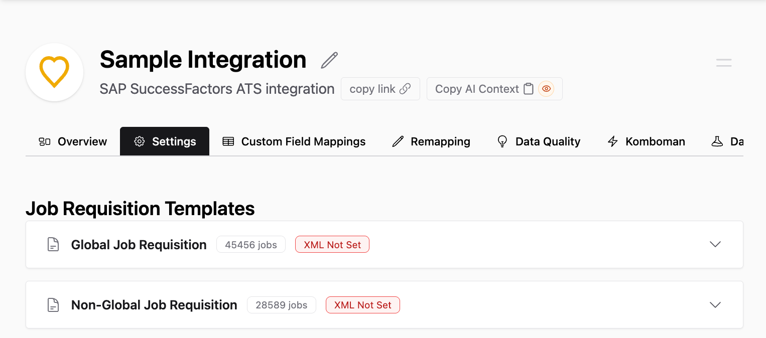The height and width of the screenshot is (338, 766).
Task: Click the 45456 jobs badge
Action: point(251,245)
